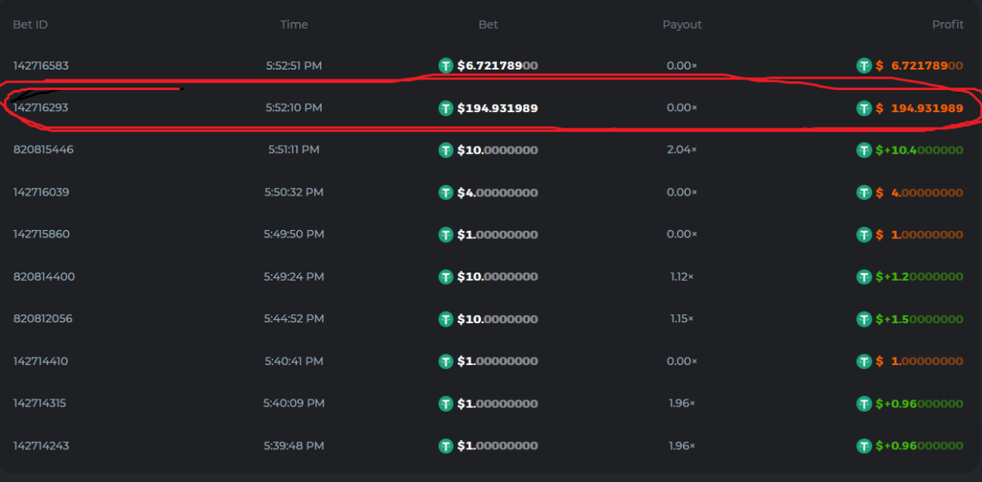
Task: Open bet ID 142716583
Action: coord(41,65)
